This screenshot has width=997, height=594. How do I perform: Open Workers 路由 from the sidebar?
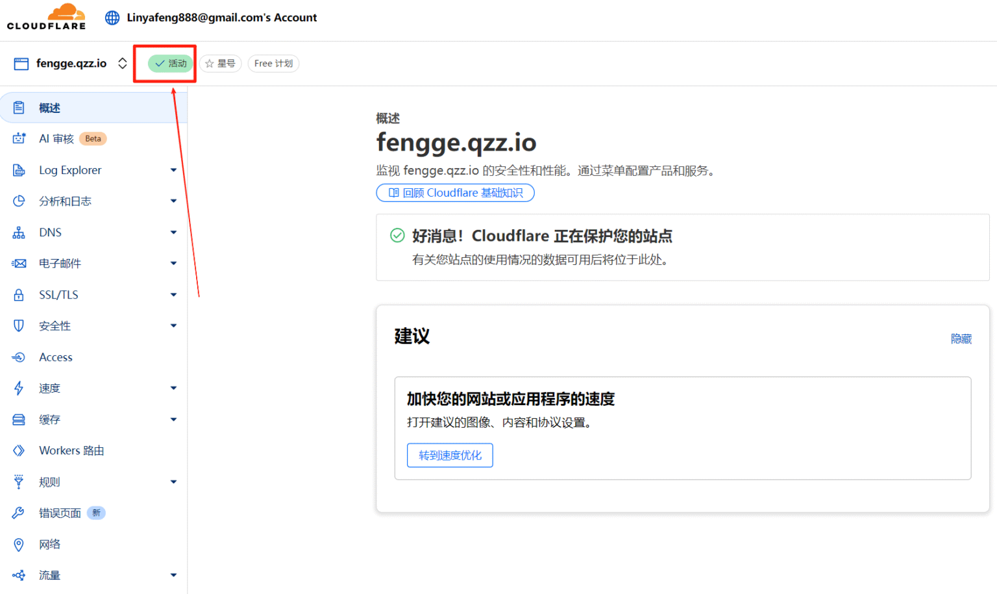pyautogui.click(x=71, y=450)
